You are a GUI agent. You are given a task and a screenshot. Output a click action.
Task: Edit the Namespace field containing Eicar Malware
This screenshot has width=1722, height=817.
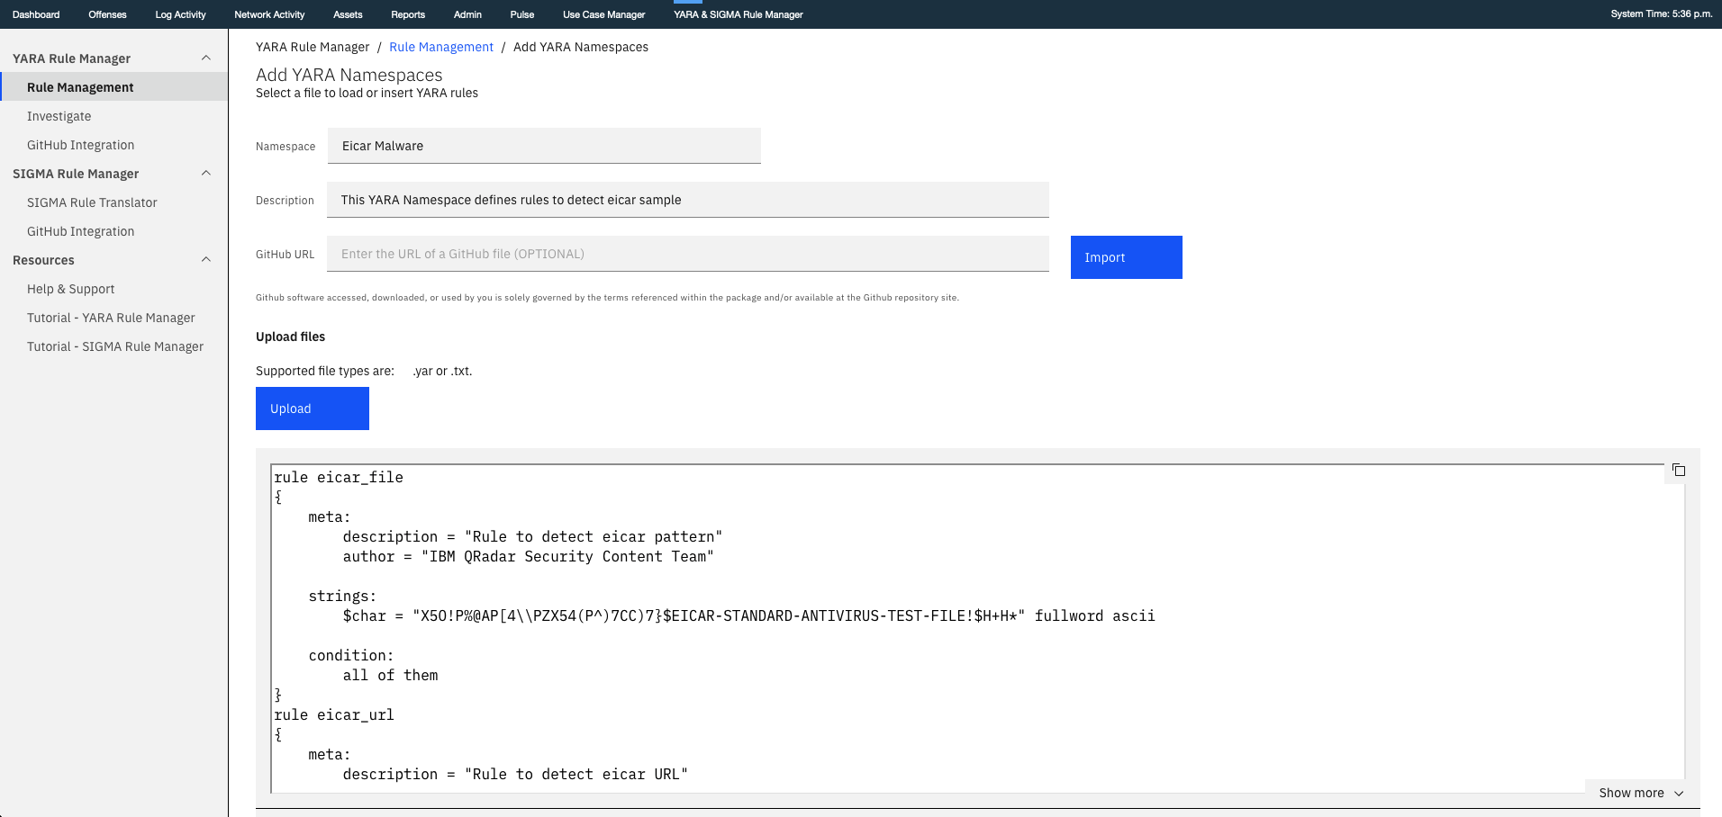click(x=544, y=145)
